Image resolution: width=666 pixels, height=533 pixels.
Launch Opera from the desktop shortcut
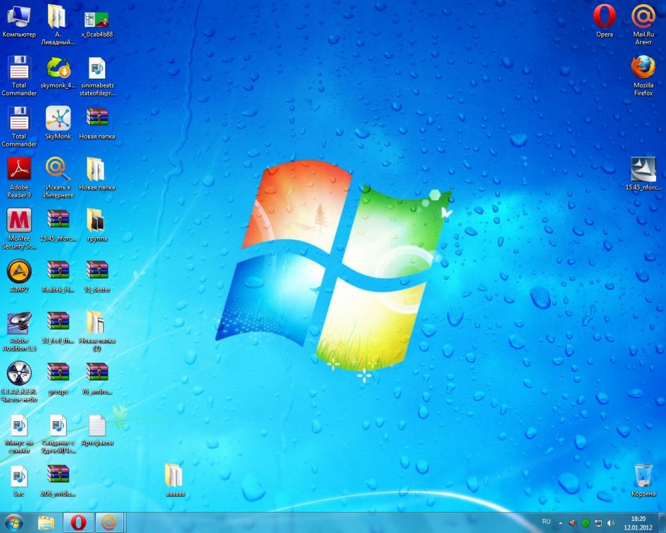[x=604, y=21]
